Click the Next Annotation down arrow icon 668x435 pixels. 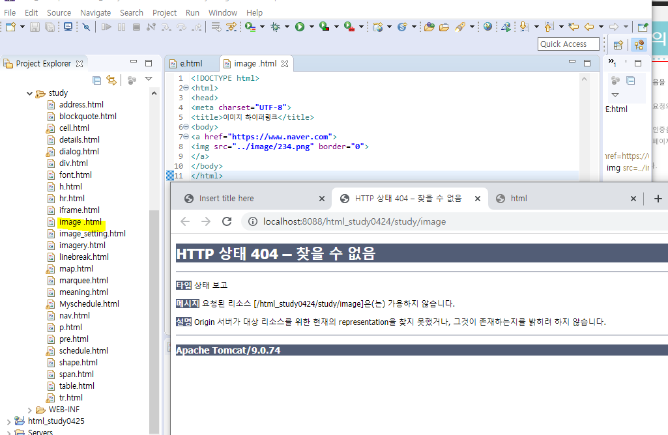click(525, 27)
